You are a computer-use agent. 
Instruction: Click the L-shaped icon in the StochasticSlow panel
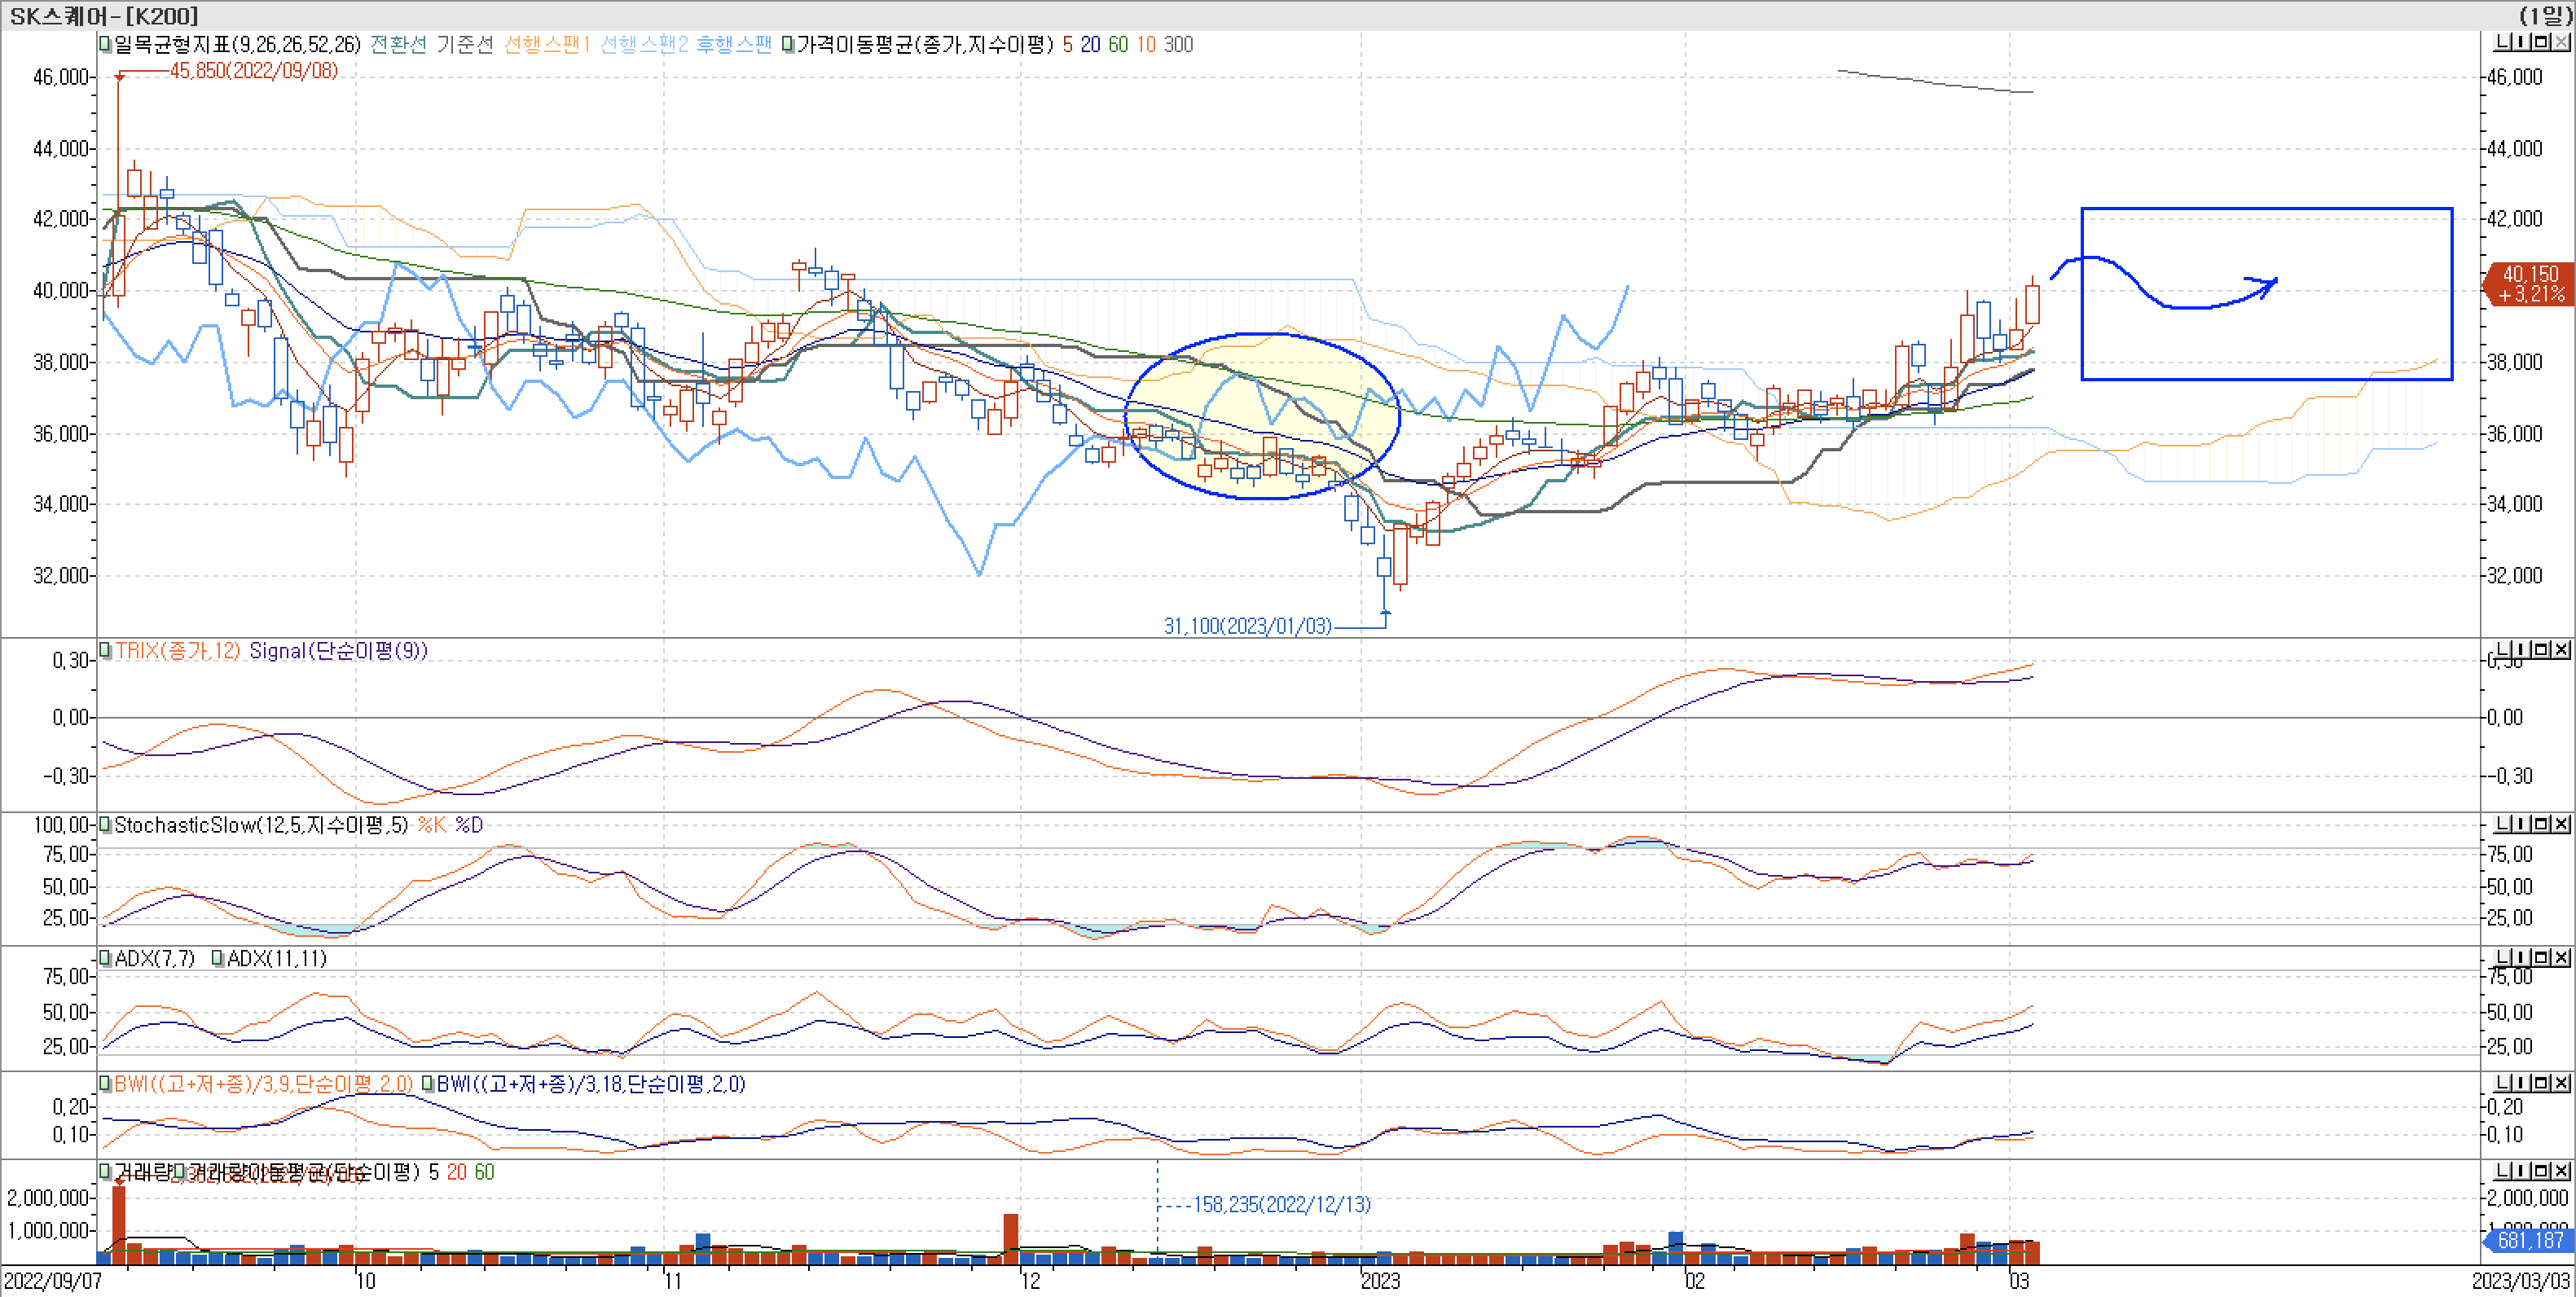click(x=2503, y=824)
